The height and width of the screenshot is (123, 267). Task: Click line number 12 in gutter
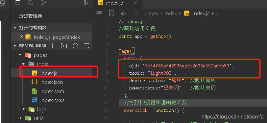pyautogui.click(x=106, y=103)
